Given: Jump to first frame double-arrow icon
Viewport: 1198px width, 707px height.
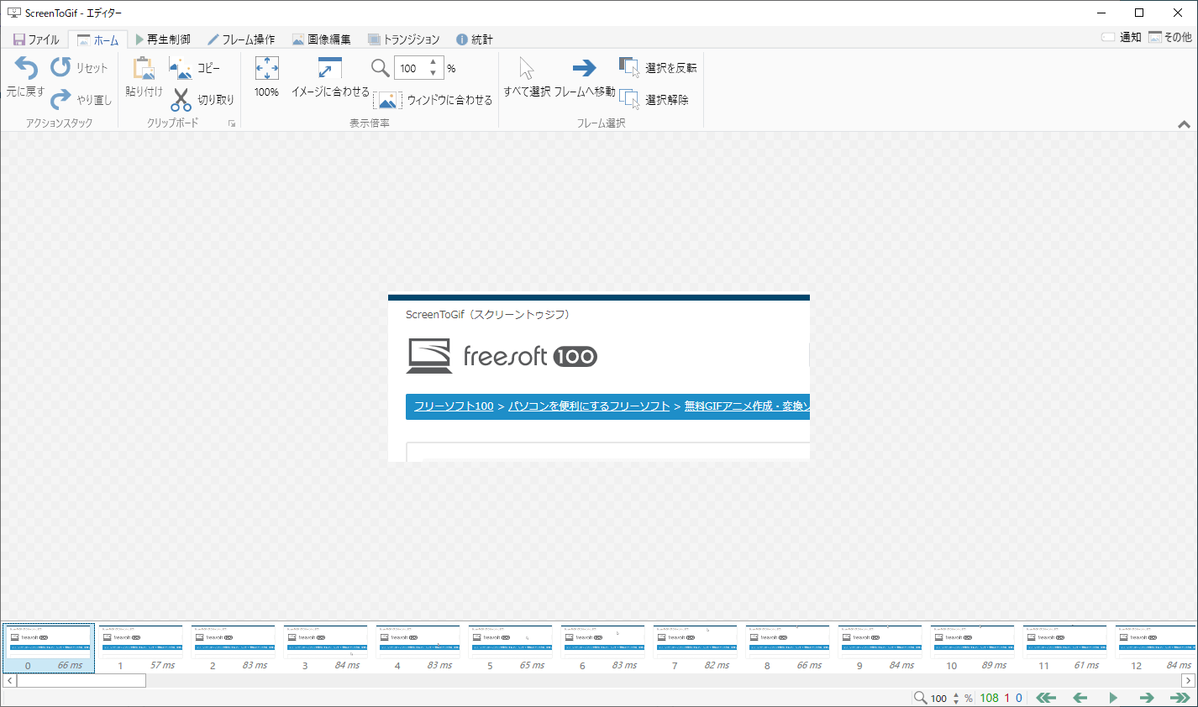Looking at the screenshot, I should tap(1046, 698).
